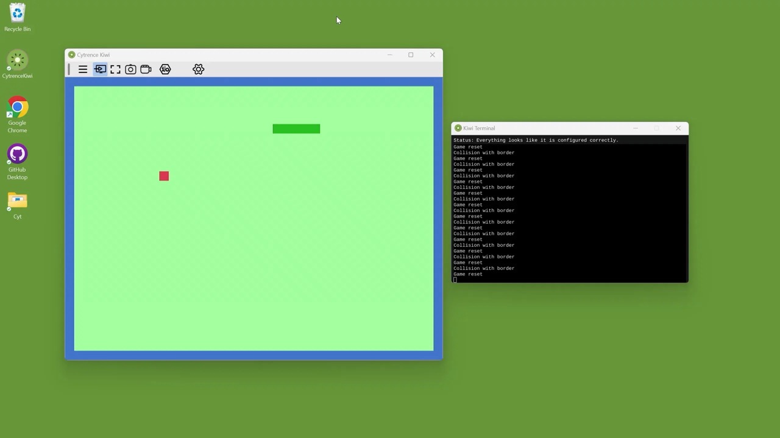Minimize the Cytrence Kiwi window
The width and height of the screenshot is (780, 438).
tap(389, 55)
